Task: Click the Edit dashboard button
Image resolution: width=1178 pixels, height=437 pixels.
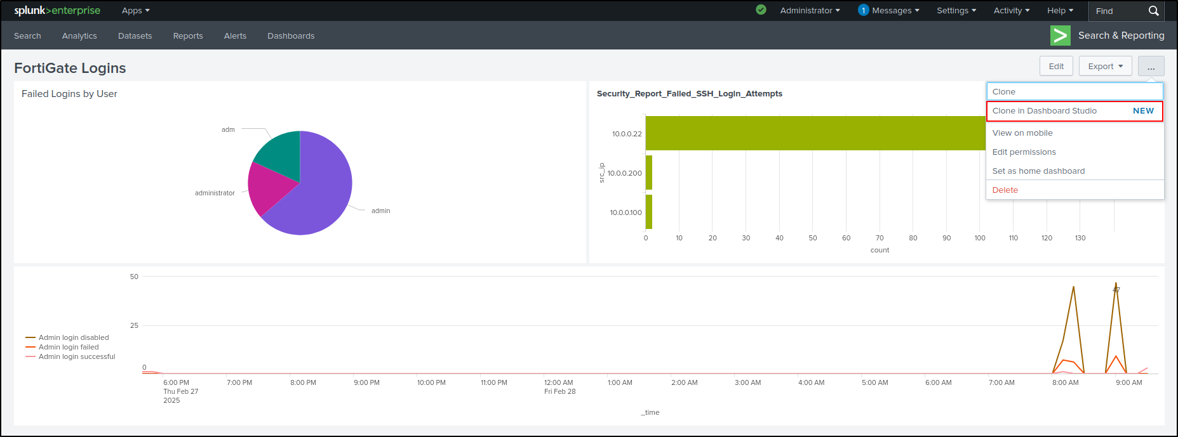Action: point(1056,67)
